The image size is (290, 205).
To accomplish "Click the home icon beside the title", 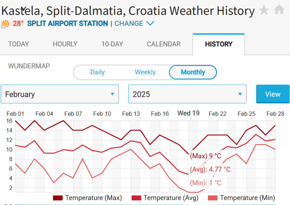I will 279,10.
